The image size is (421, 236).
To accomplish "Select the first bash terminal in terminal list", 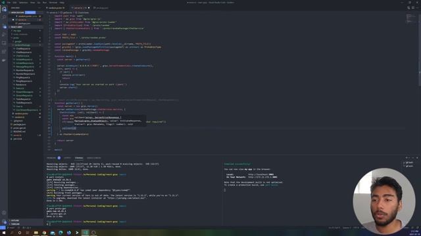I will pos(409,163).
